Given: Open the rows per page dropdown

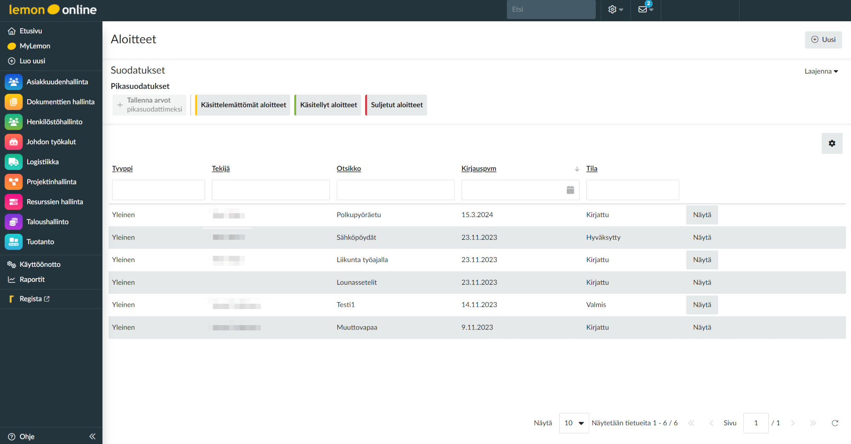Looking at the screenshot, I should pyautogui.click(x=574, y=423).
